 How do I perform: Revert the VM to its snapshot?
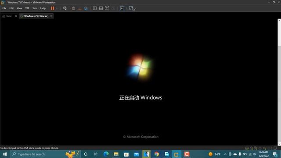(x=80, y=8)
